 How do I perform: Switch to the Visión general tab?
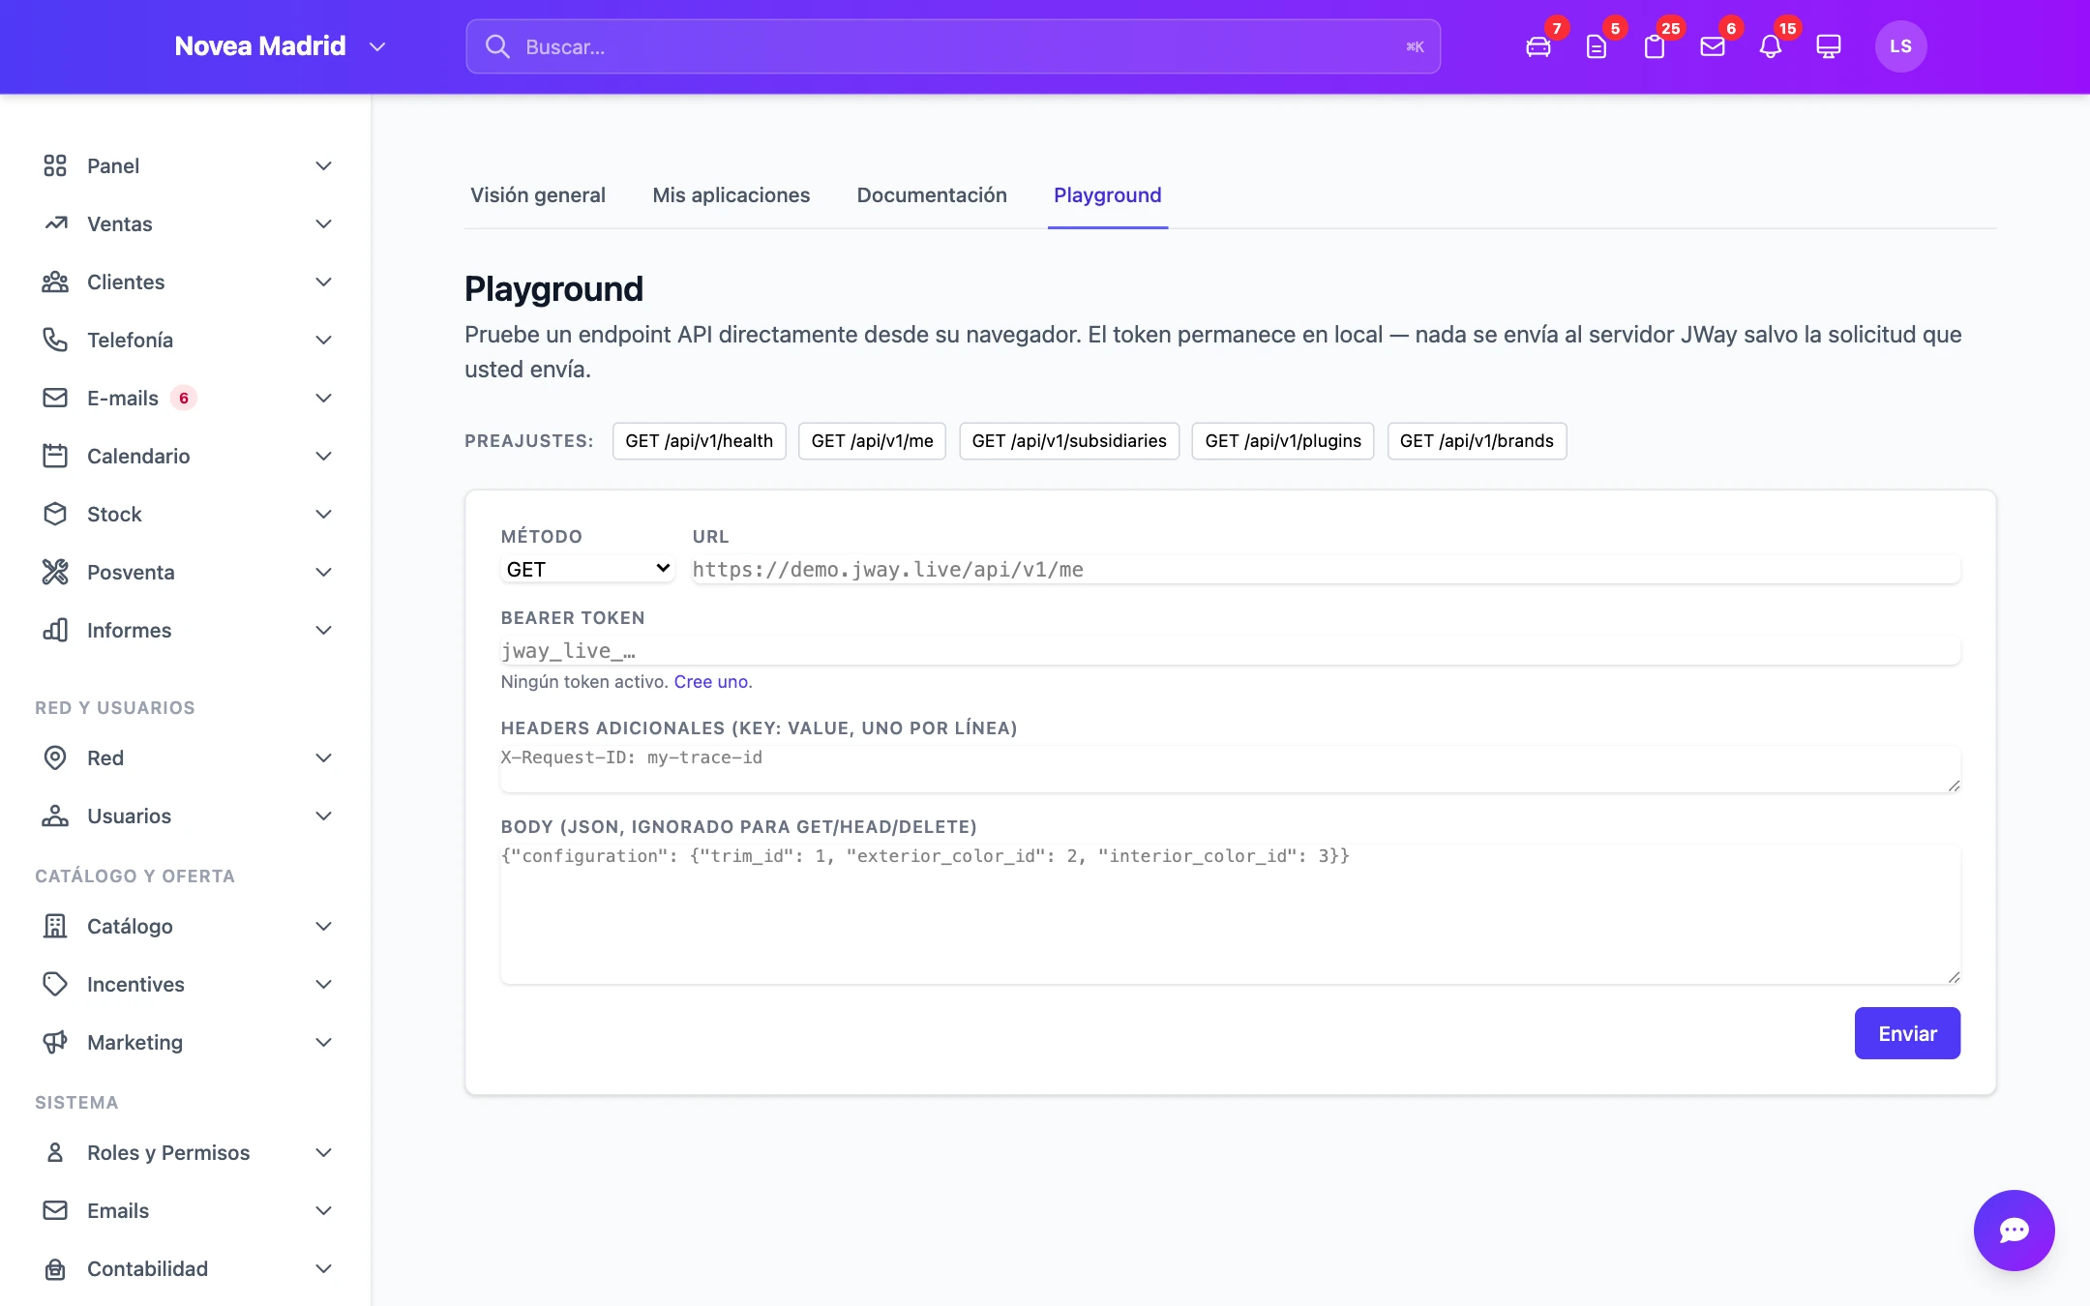[x=538, y=194]
